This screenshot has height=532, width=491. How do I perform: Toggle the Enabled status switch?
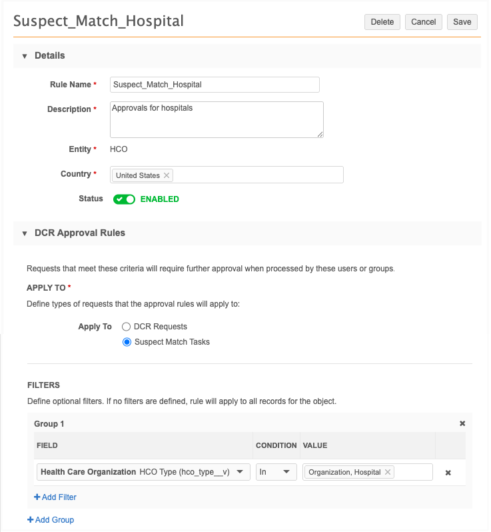pos(124,199)
